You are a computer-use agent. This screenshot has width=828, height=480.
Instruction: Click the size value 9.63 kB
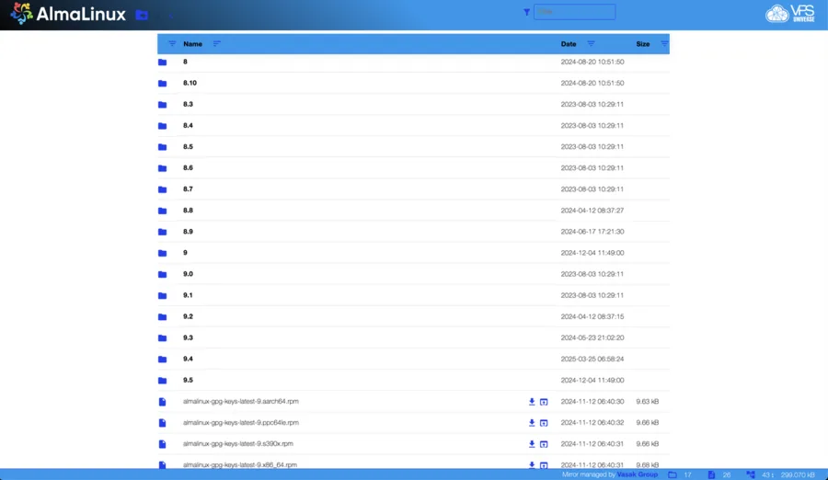(648, 401)
